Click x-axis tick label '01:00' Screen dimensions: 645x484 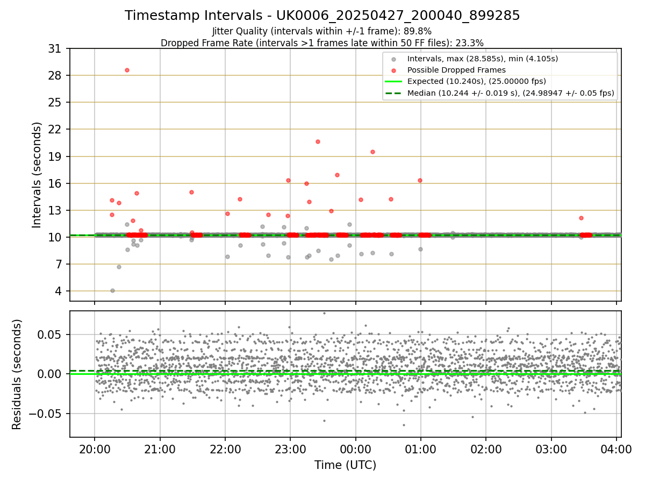pos(421,449)
